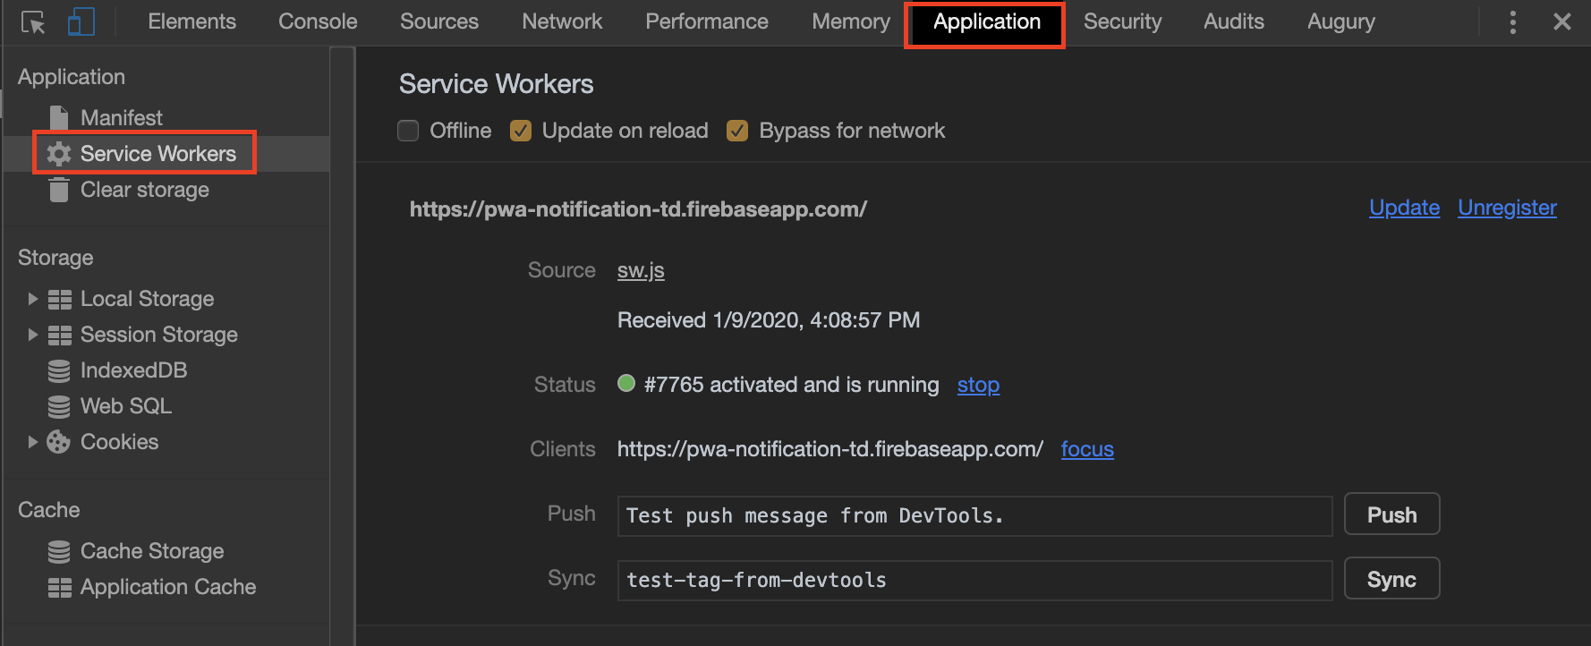Stop the running service worker

[978, 385]
